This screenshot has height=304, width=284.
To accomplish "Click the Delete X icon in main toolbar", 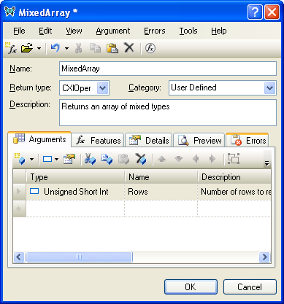I will (129, 47).
